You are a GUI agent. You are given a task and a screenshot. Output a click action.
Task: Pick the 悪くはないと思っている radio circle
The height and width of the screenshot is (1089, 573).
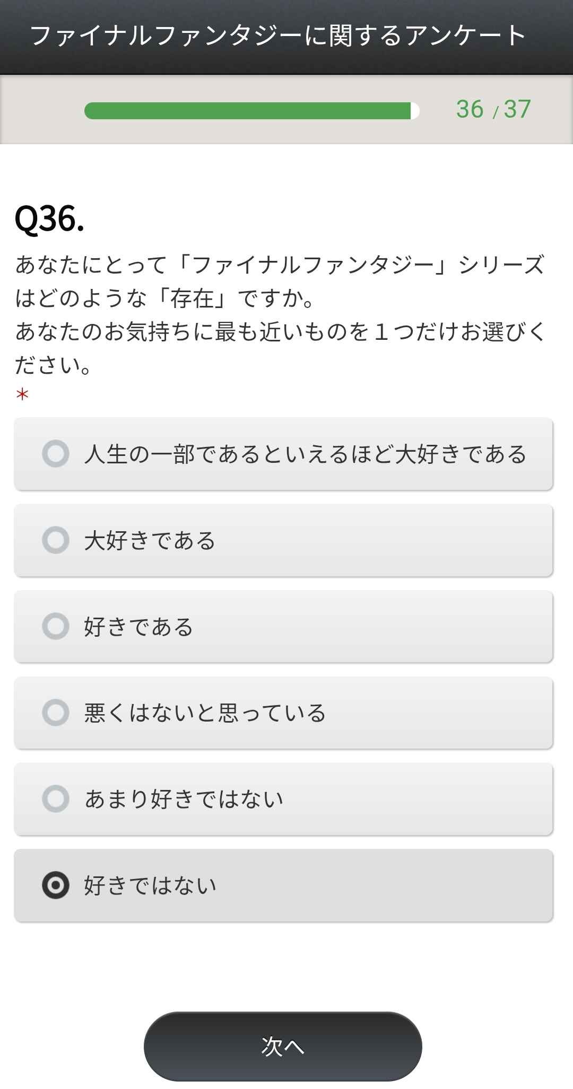click(x=56, y=712)
